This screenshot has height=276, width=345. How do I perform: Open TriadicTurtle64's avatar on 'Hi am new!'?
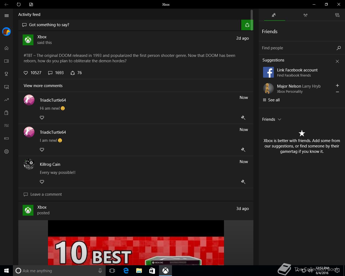coord(29,100)
